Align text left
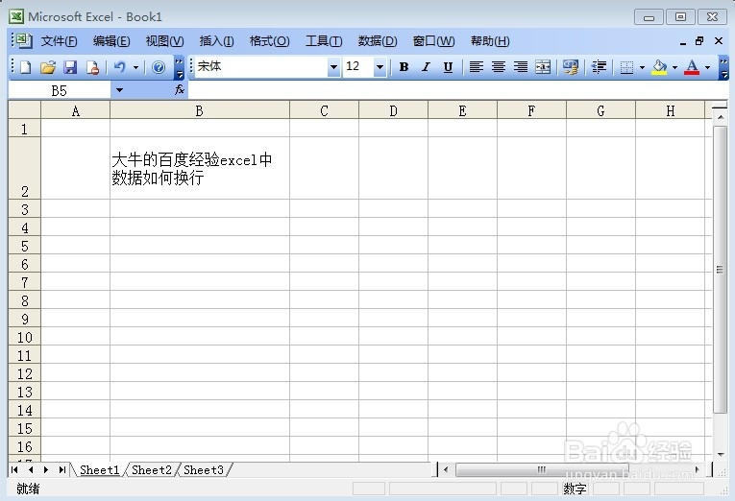 (477, 67)
